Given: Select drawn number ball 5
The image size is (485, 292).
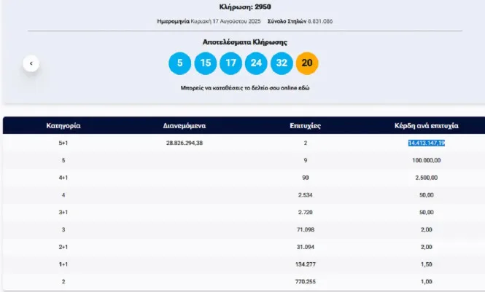Looking at the screenshot, I should 179,63.
